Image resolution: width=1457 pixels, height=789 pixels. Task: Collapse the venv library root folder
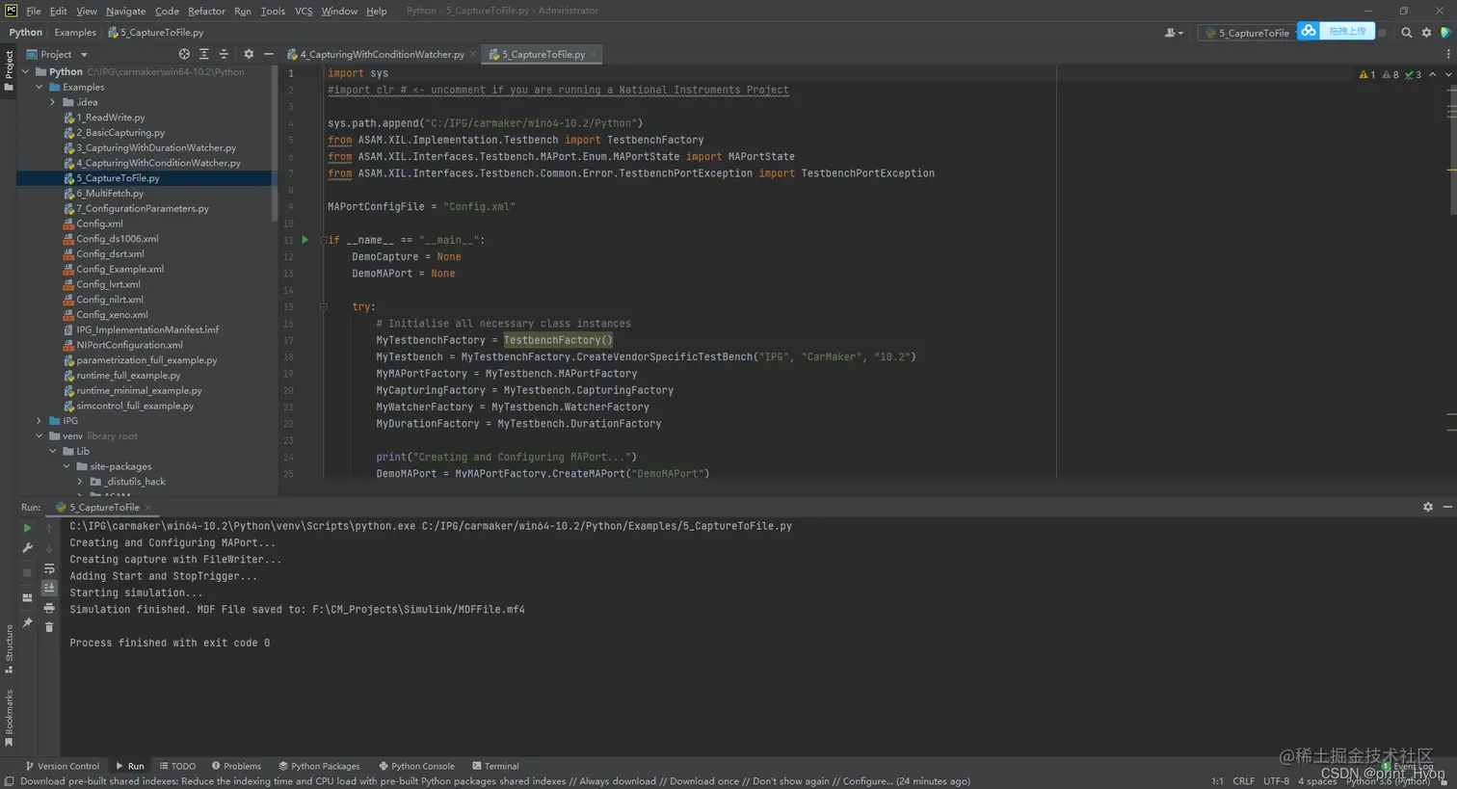coord(40,436)
